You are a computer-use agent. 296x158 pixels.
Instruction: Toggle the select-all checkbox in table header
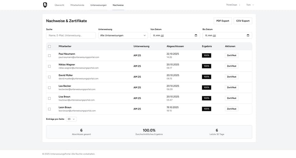tap(49, 46)
